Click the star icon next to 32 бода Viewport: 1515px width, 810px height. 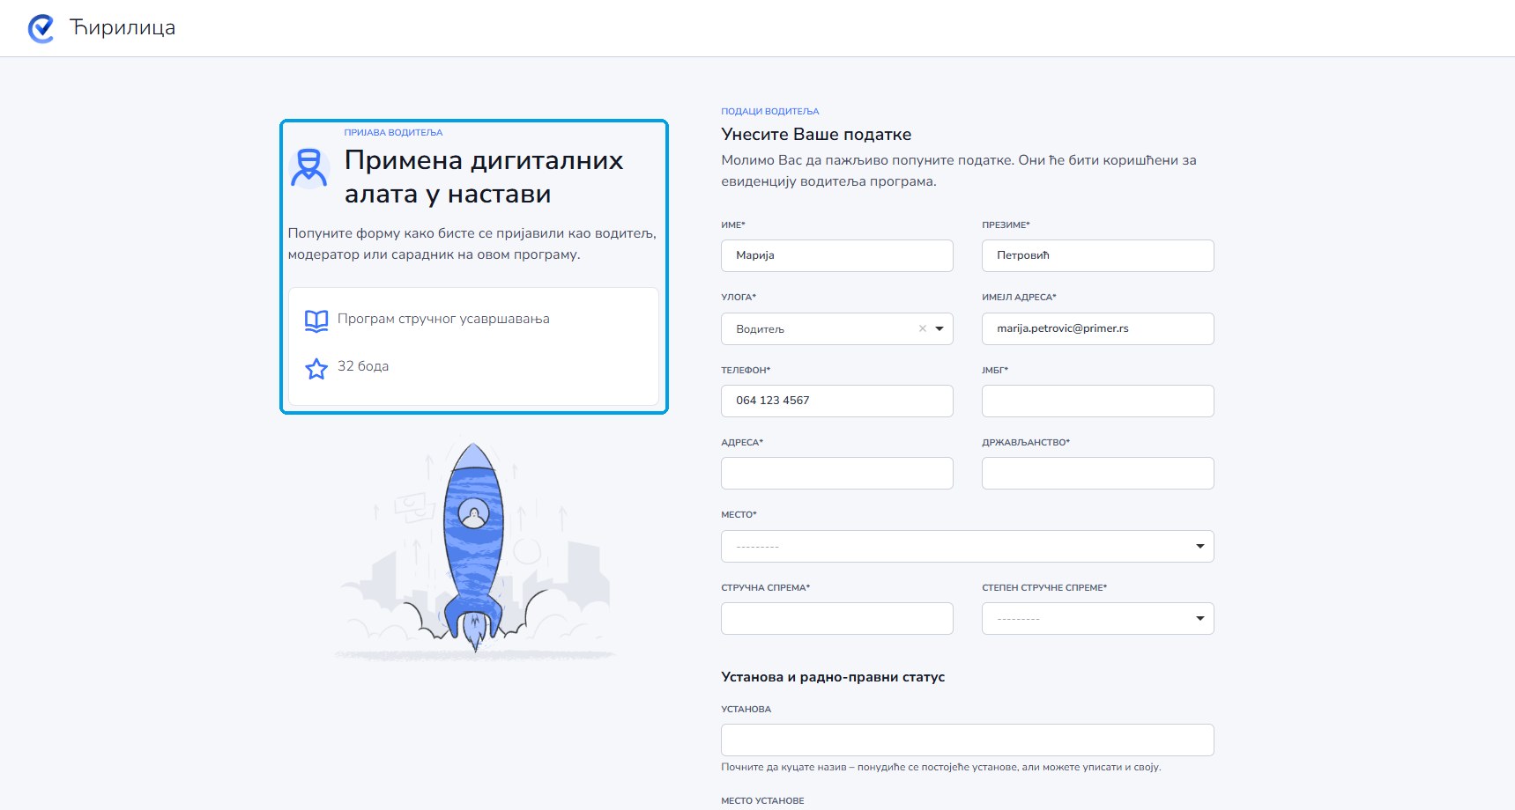(x=316, y=368)
